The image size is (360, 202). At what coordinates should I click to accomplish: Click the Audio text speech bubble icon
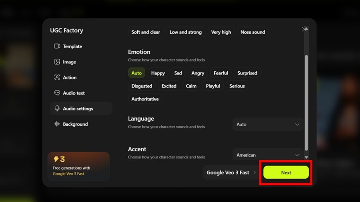[x=57, y=93]
